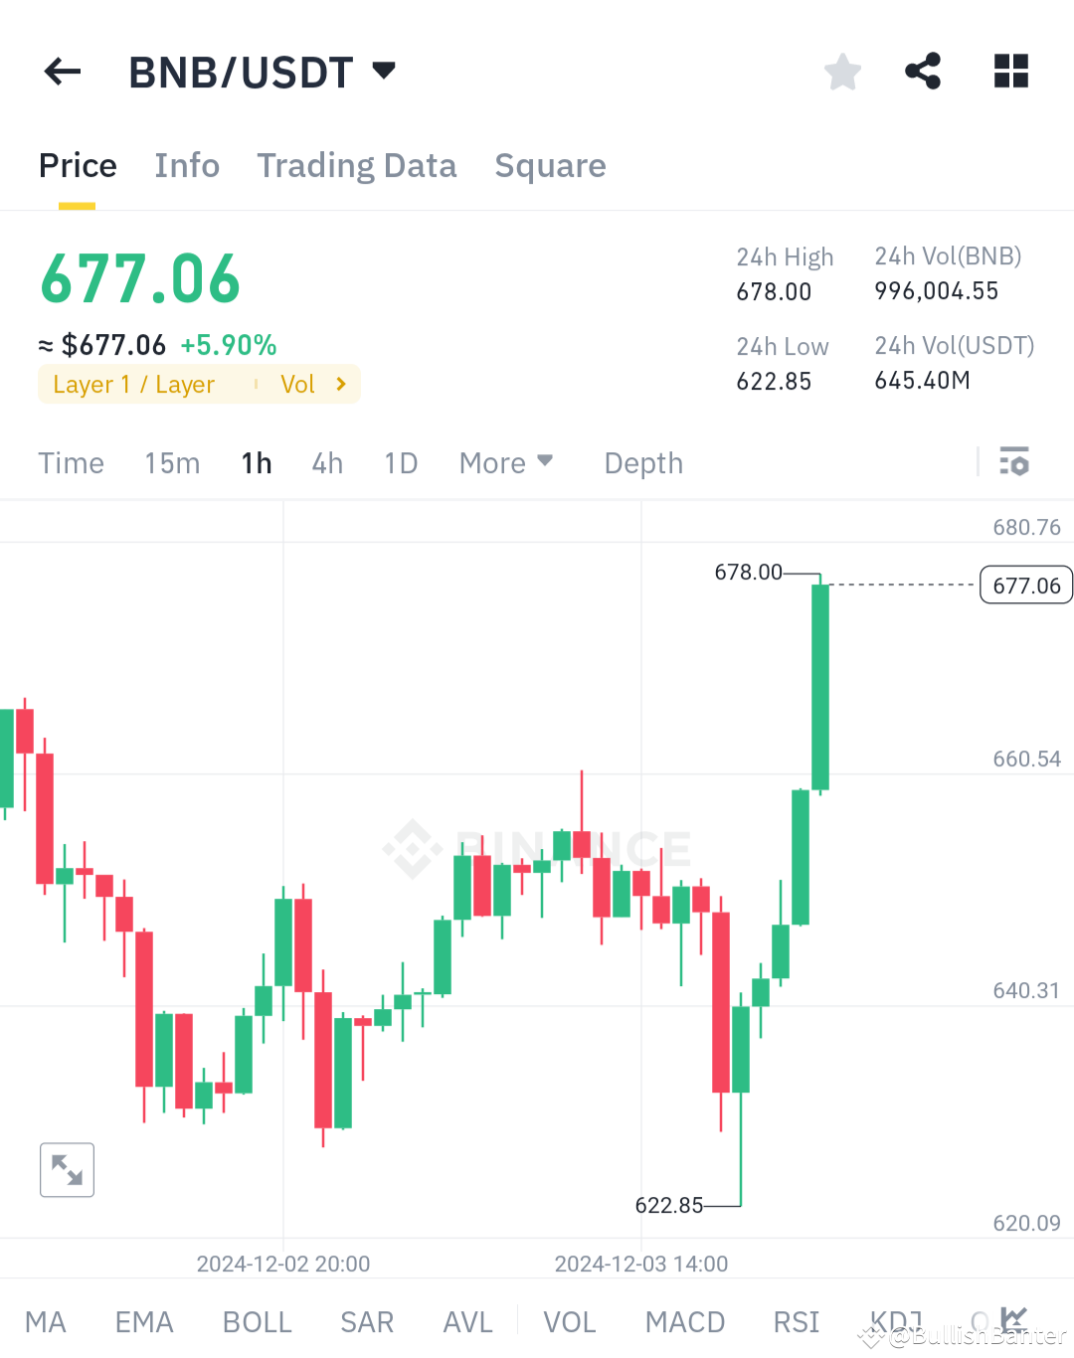Open the Square tab
1074x1358 pixels.
[x=550, y=165]
